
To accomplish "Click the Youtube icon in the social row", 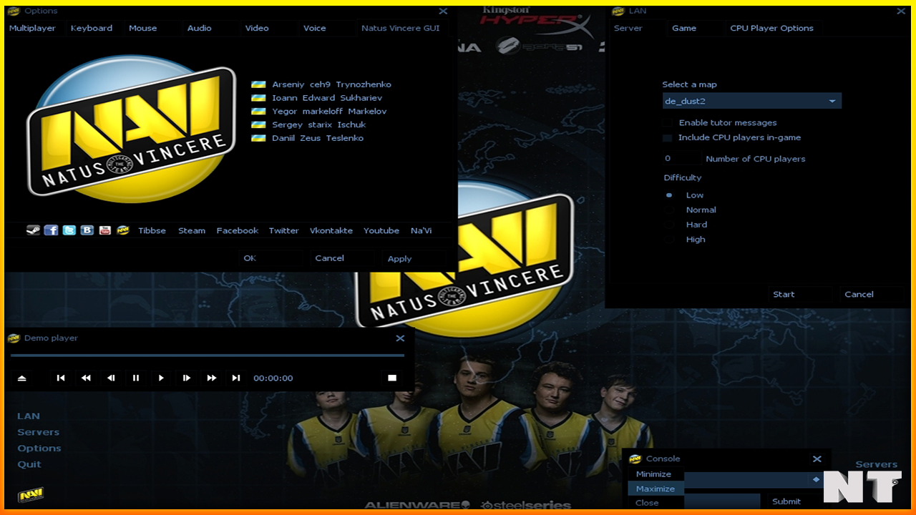I will coord(104,230).
